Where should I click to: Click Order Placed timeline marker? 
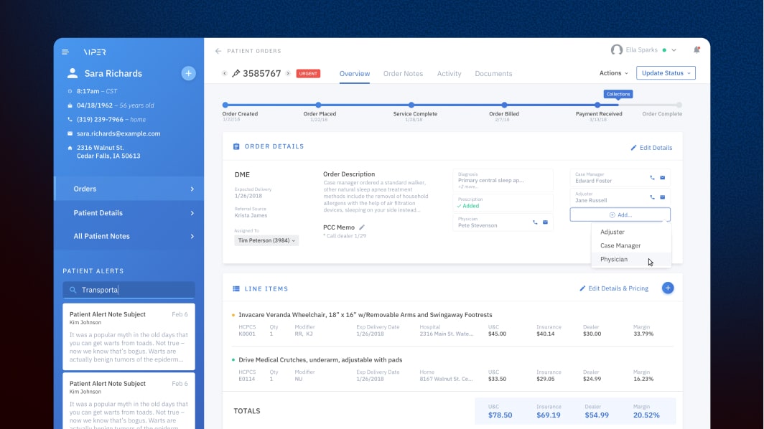pyautogui.click(x=318, y=105)
